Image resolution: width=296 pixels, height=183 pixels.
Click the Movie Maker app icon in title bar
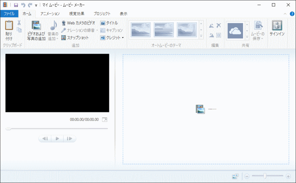click(x=5, y=5)
